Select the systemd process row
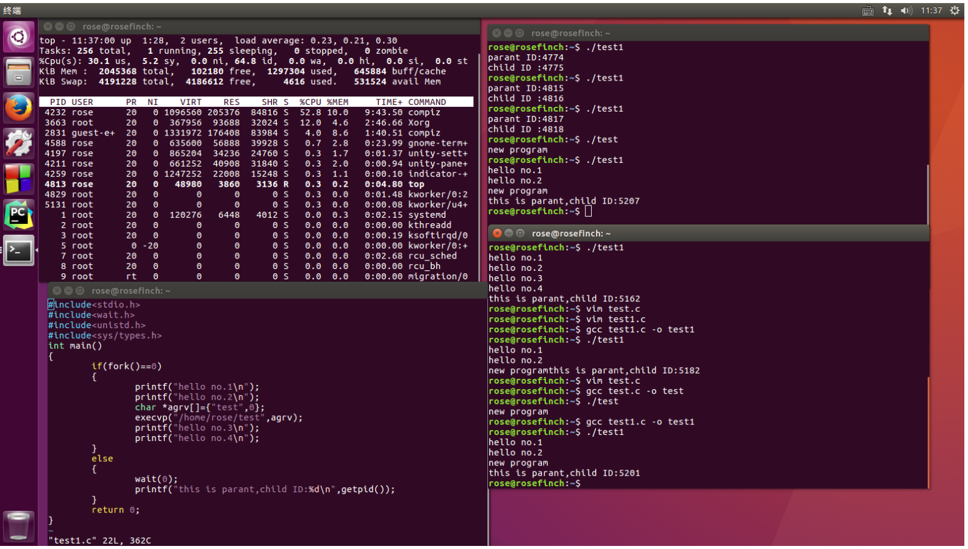This screenshot has width=968, height=549. point(256,215)
